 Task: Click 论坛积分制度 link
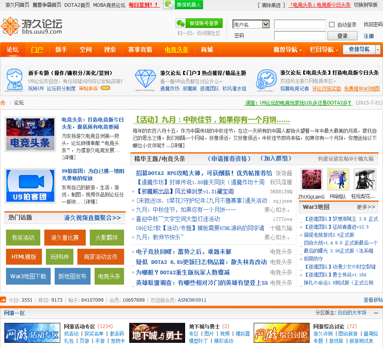(x=61, y=88)
